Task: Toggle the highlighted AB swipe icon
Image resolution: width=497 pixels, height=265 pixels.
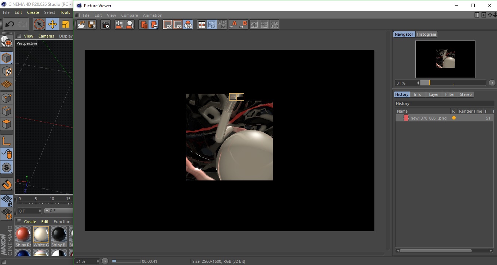Action: click(212, 25)
